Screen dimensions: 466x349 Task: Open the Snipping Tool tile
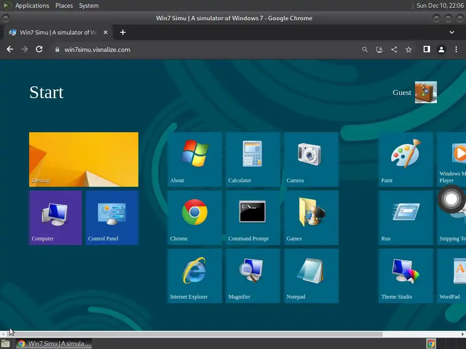451,229
